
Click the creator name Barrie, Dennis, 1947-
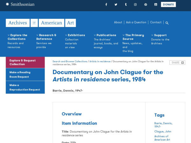point(68,91)
